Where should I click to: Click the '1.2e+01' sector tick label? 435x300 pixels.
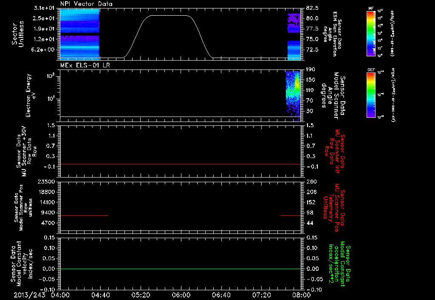click(x=44, y=39)
